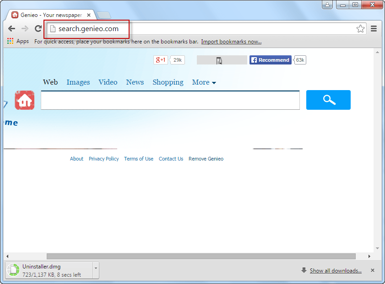Open the Uninstaller.dmg download item
Viewport: 385px width, 284px height.
49,270
